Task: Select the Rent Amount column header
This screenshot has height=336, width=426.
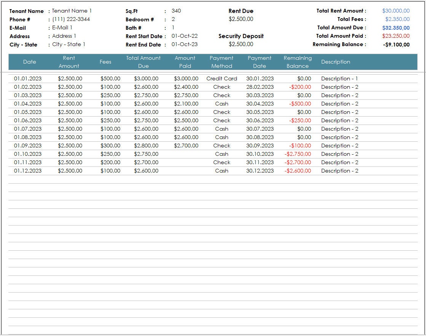Action: pyautogui.click(x=69, y=62)
